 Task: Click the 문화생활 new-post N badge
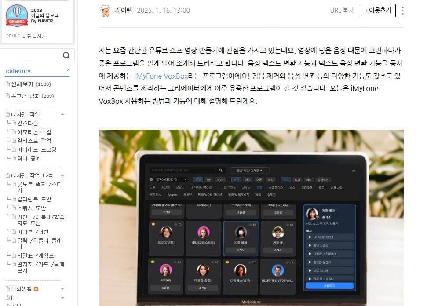(36, 289)
